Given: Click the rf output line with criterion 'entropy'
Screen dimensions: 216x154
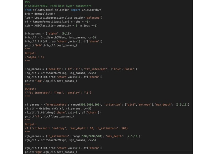Looking at the screenshot, I should coord(76,128).
